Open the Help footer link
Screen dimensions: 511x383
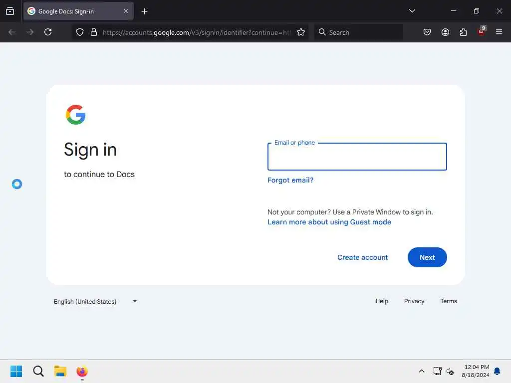pos(382,301)
